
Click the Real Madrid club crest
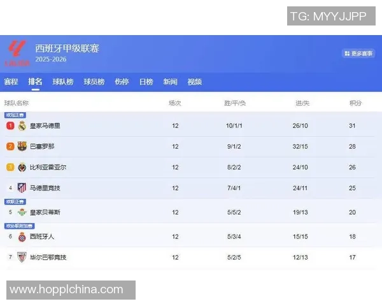tap(22, 126)
